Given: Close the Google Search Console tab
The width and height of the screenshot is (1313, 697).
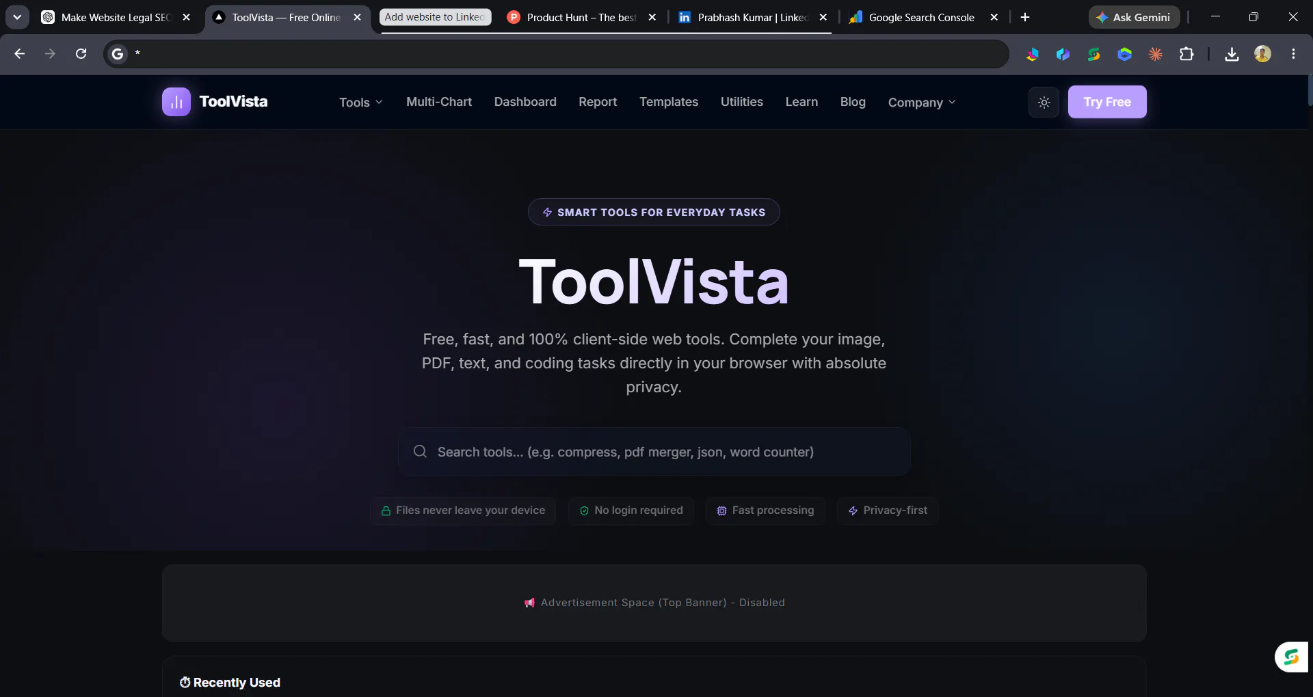Looking at the screenshot, I should click(994, 17).
